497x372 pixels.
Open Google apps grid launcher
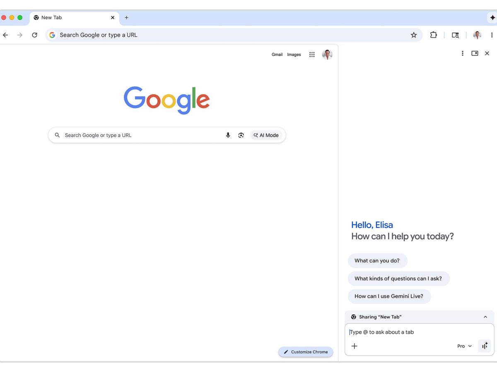[312, 55]
